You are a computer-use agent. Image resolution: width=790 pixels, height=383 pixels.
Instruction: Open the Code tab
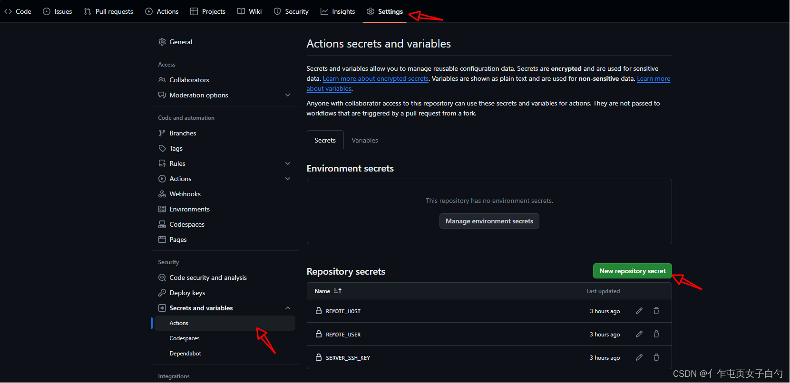tap(18, 11)
